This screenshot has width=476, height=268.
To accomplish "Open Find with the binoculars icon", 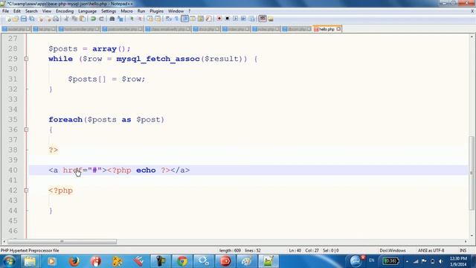I will point(112,19).
